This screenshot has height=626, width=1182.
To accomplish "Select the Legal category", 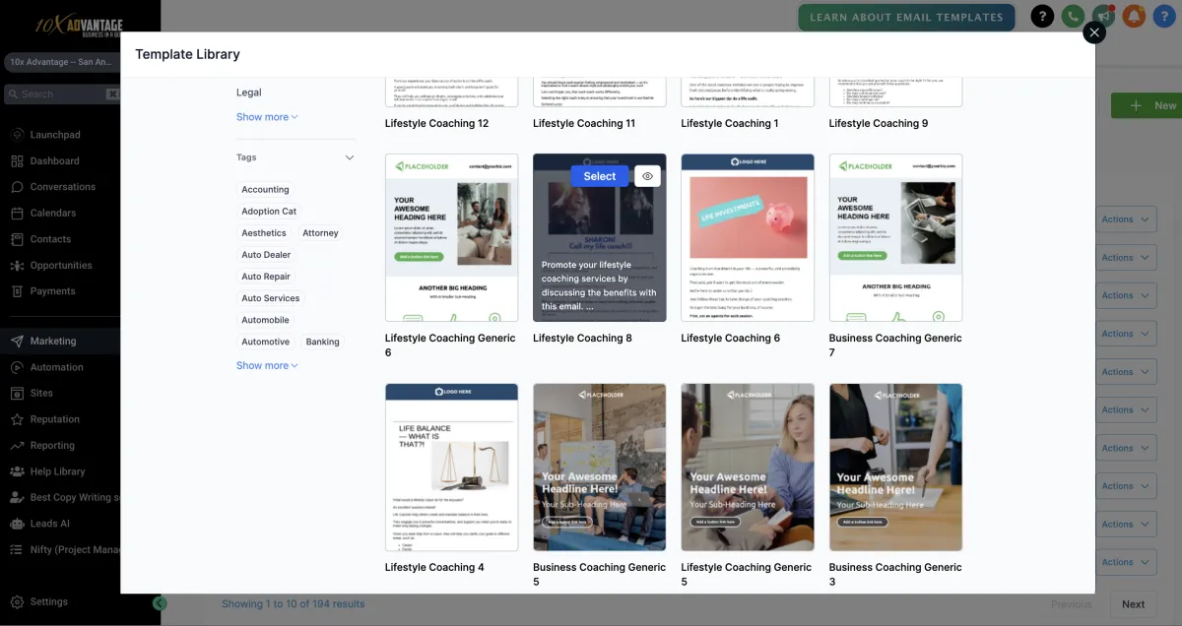I will click(249, 93).
